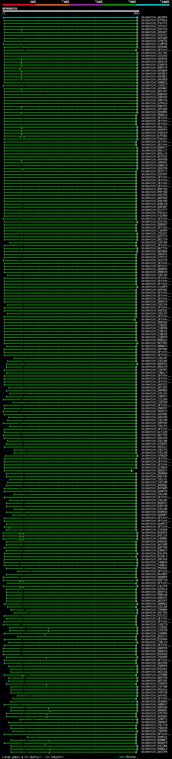Select the UniRef100_C8CLN4 label
The height and width of the screenshot is (759, 172).
point(154,243)
